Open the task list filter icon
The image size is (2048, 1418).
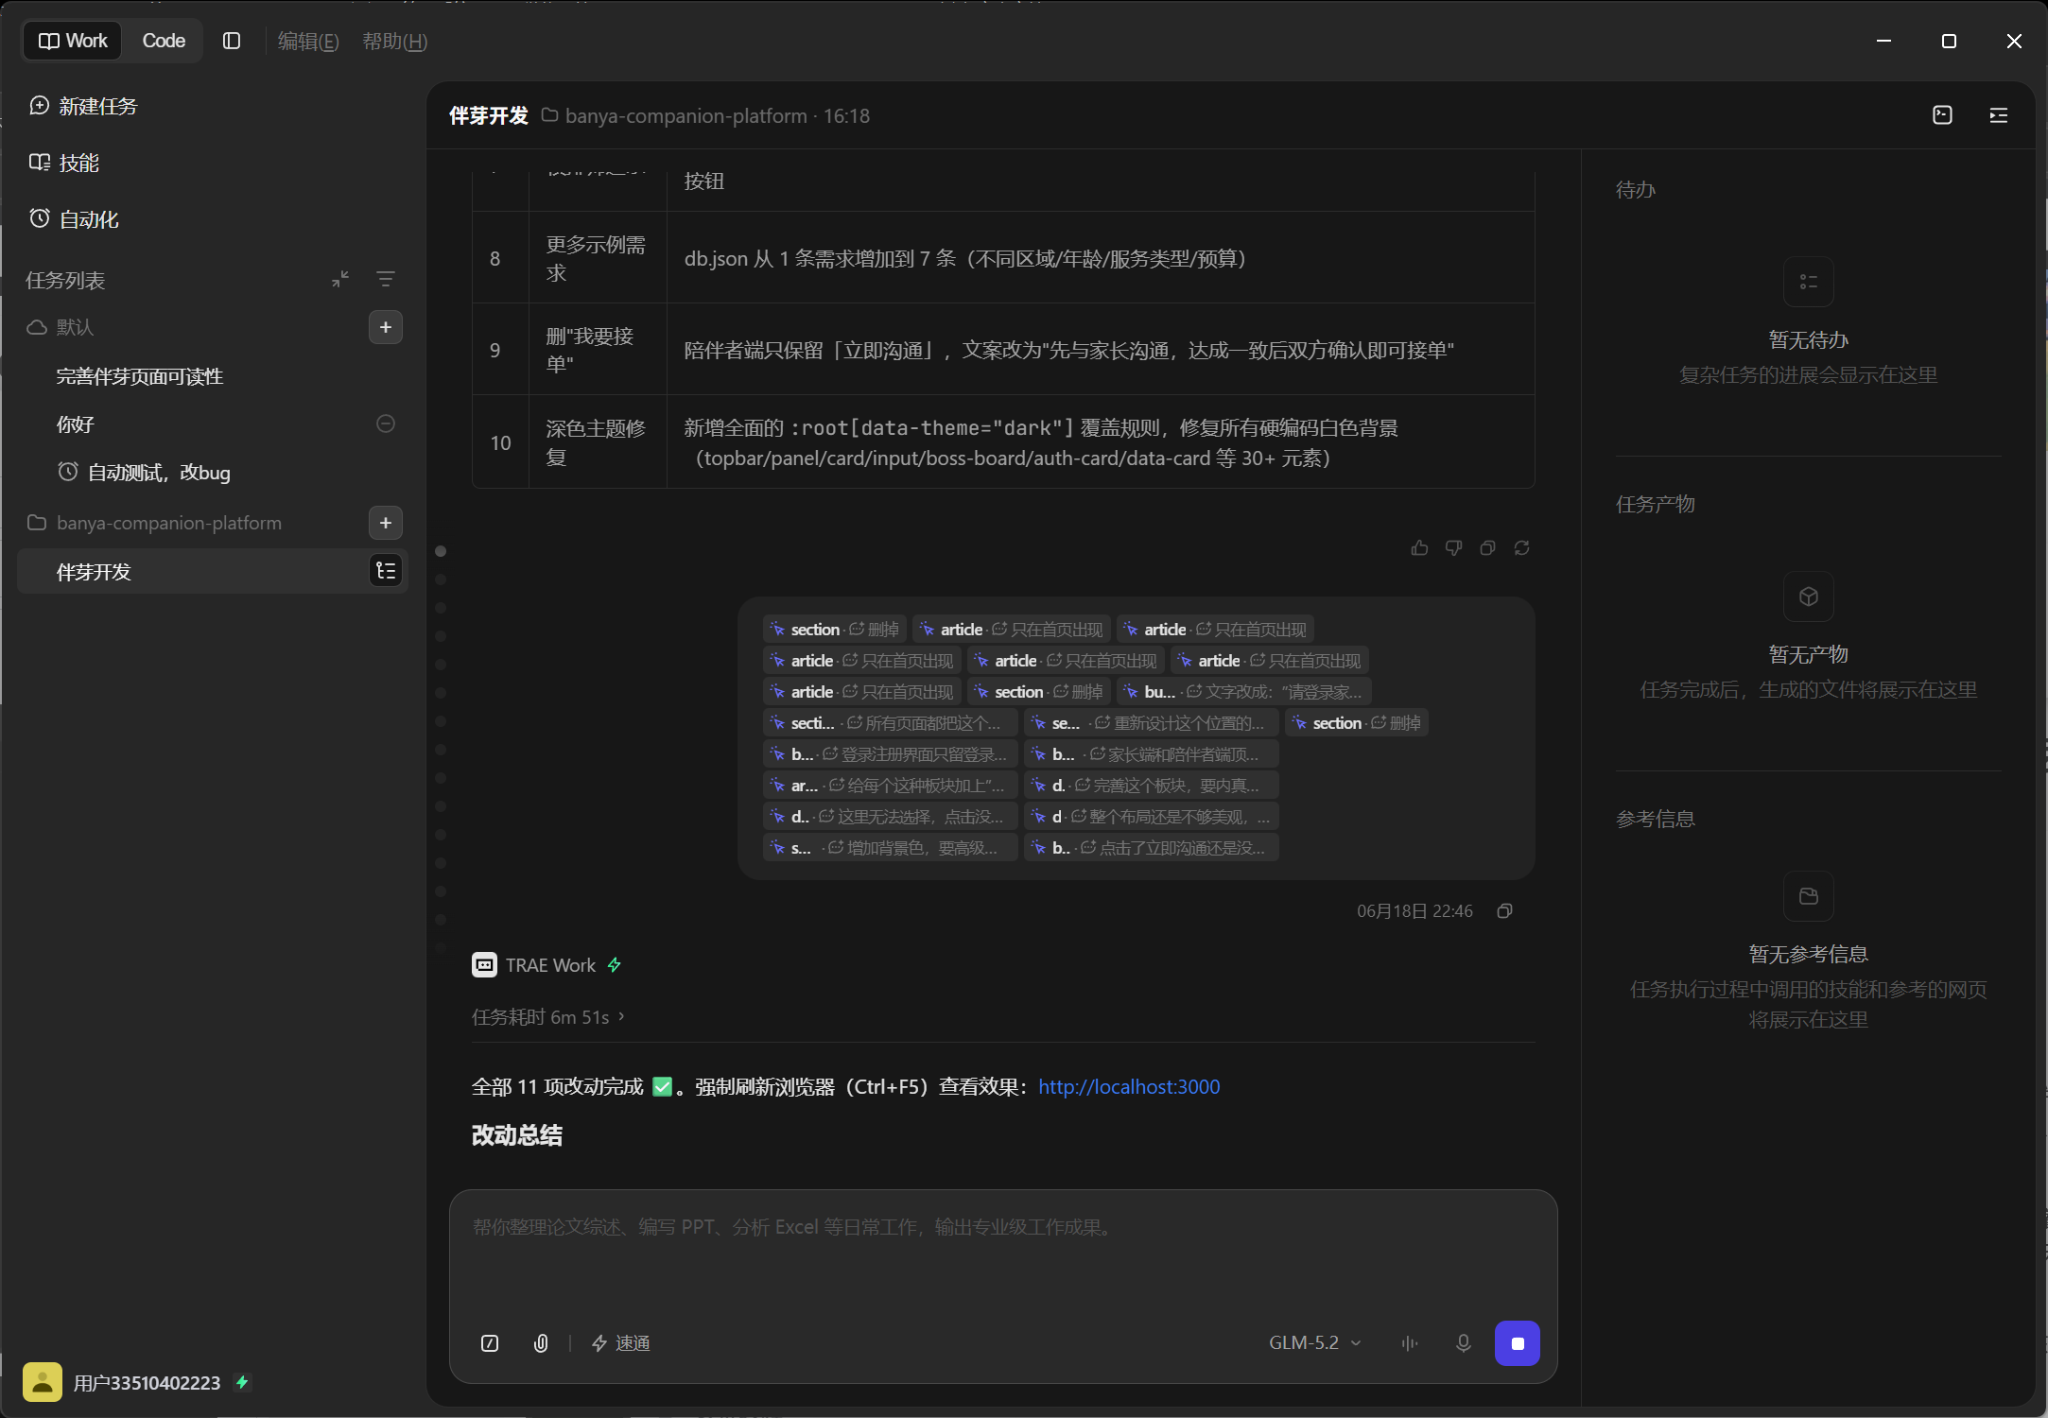click(x=386, y=279)
